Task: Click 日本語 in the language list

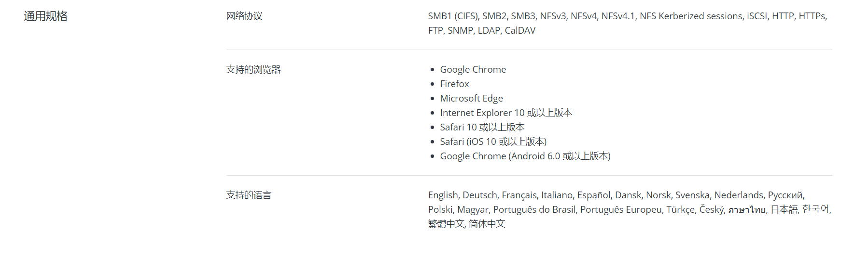Action: 784,210
